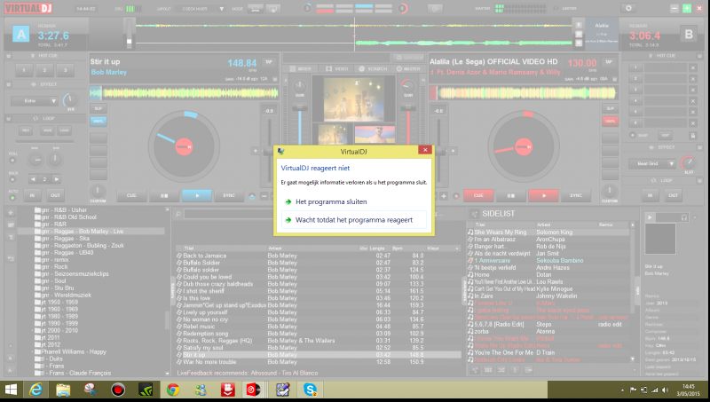This screenshot has height=402, width=710.
Task: Click the deck A letter badge
Action: [20, 34]
